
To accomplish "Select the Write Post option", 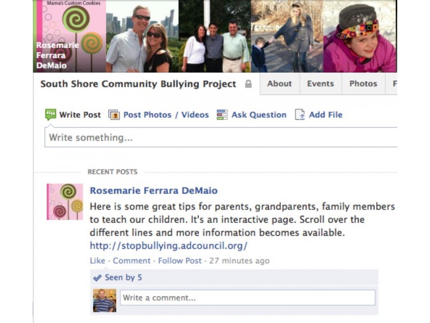I will pos(80,115).
